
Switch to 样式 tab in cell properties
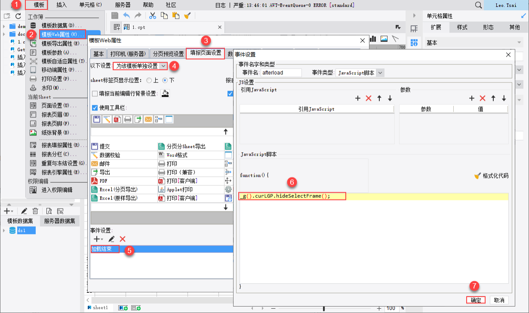point(462,27)
